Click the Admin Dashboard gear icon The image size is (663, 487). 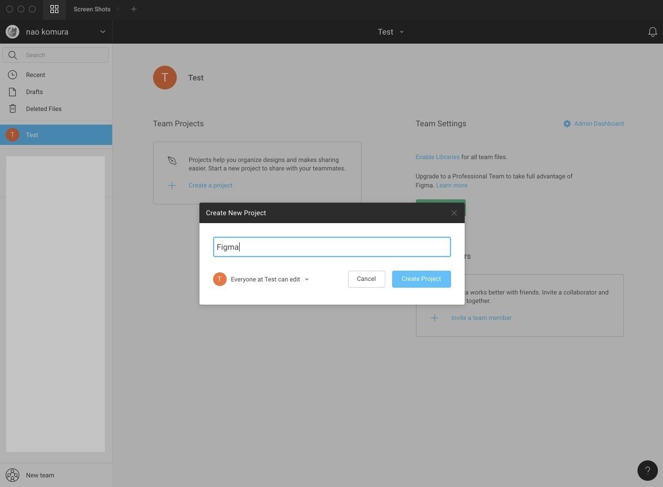[x=567, y=124]
